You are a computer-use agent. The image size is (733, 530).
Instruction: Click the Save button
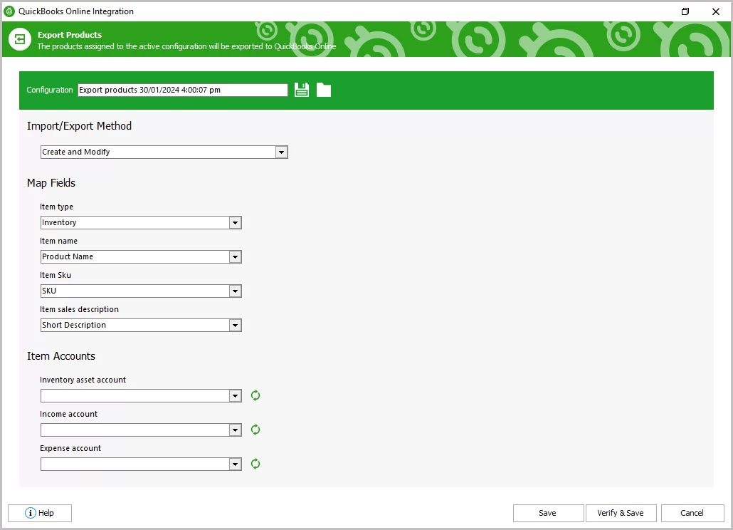[x=548, y=513]
